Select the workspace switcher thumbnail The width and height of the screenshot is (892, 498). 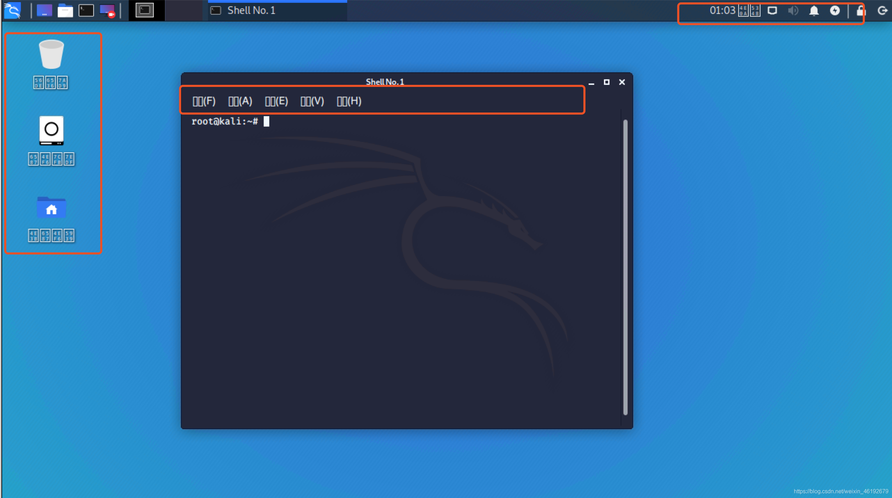(x=145, y=10)
